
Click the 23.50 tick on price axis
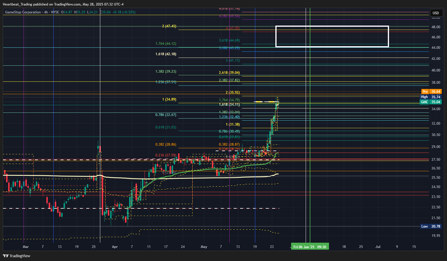pos(436,197)
